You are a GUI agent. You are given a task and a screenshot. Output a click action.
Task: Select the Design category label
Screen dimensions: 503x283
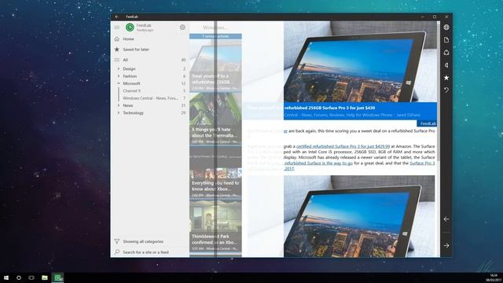pos(129,68)
